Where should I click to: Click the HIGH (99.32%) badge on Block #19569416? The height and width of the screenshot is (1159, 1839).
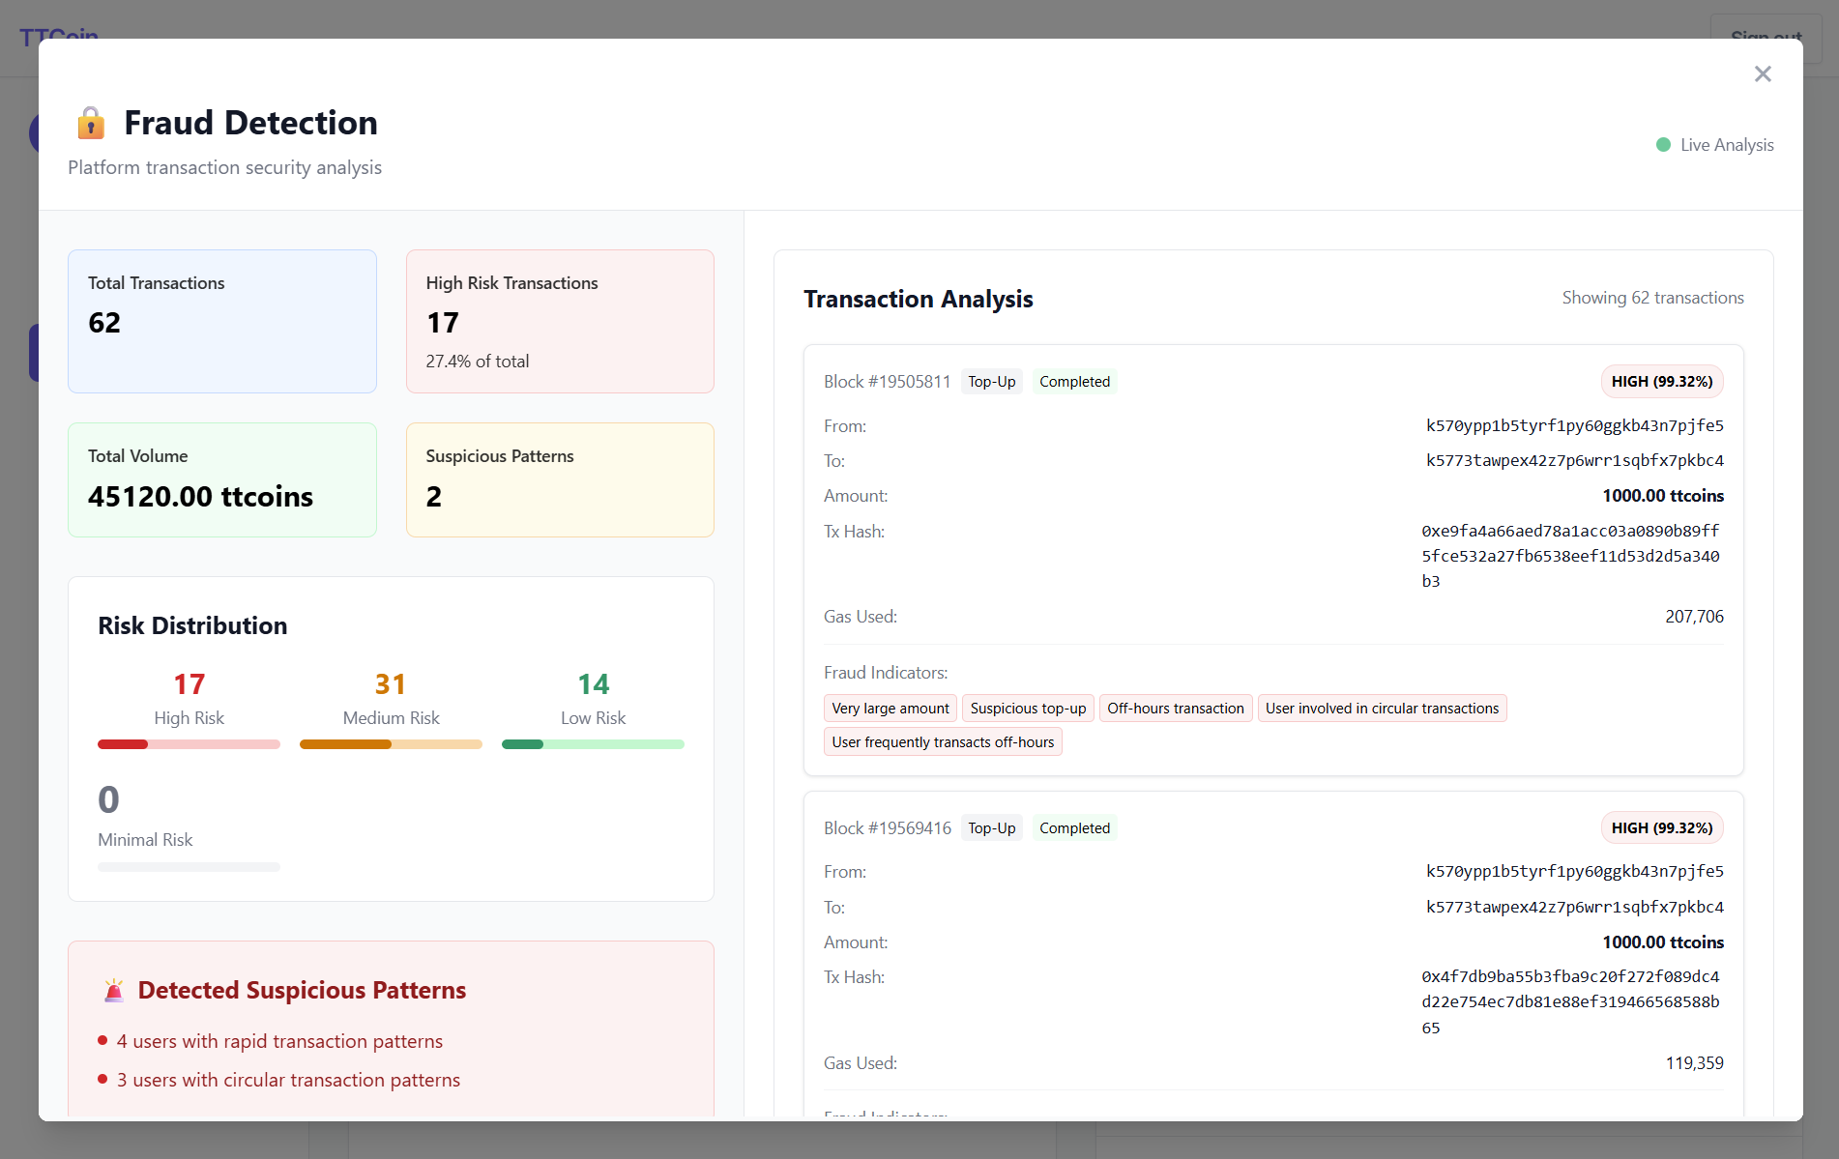click(x=1662, y=828)
